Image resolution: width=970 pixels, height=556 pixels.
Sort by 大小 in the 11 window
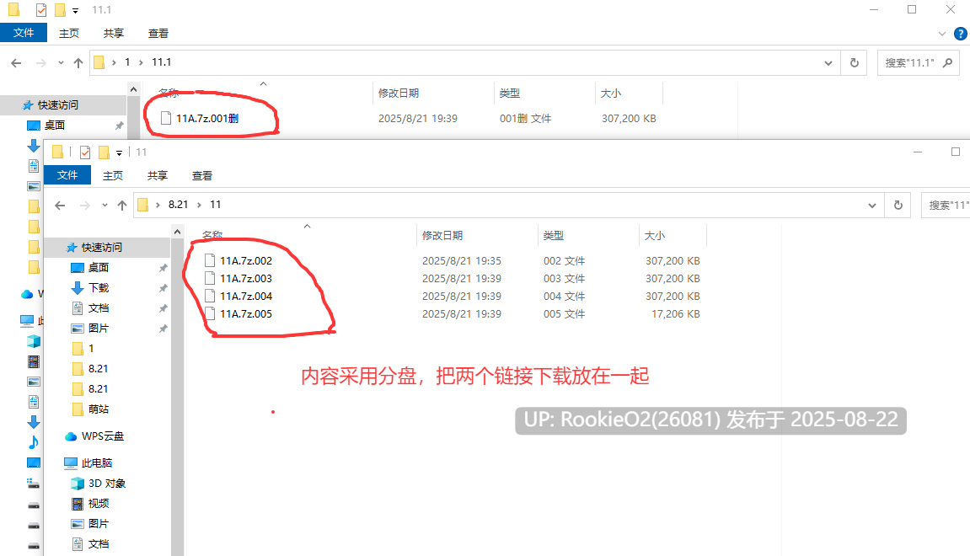coord(655,235)
